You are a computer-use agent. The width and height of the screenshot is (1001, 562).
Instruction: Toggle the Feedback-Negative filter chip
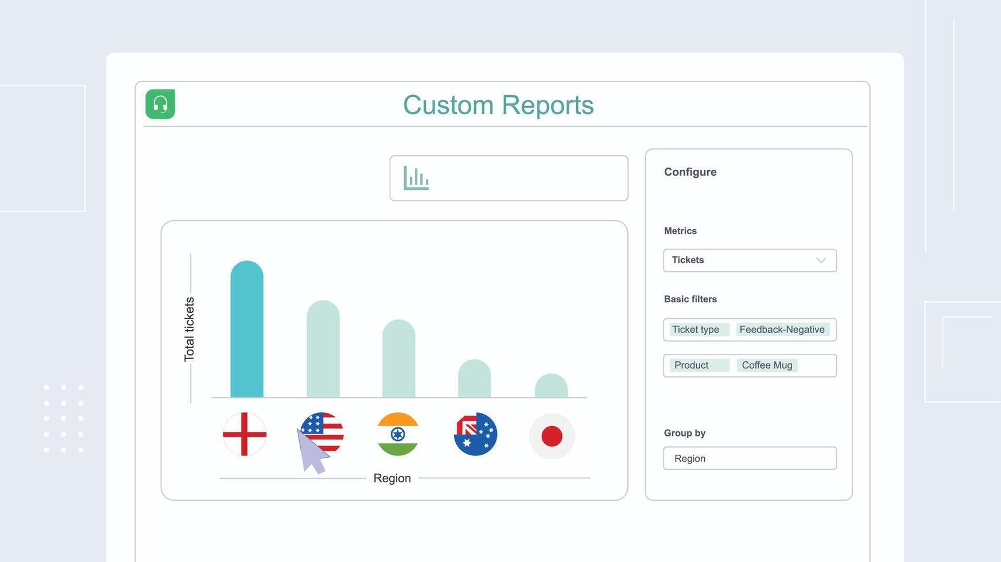[x=782, y=329]
